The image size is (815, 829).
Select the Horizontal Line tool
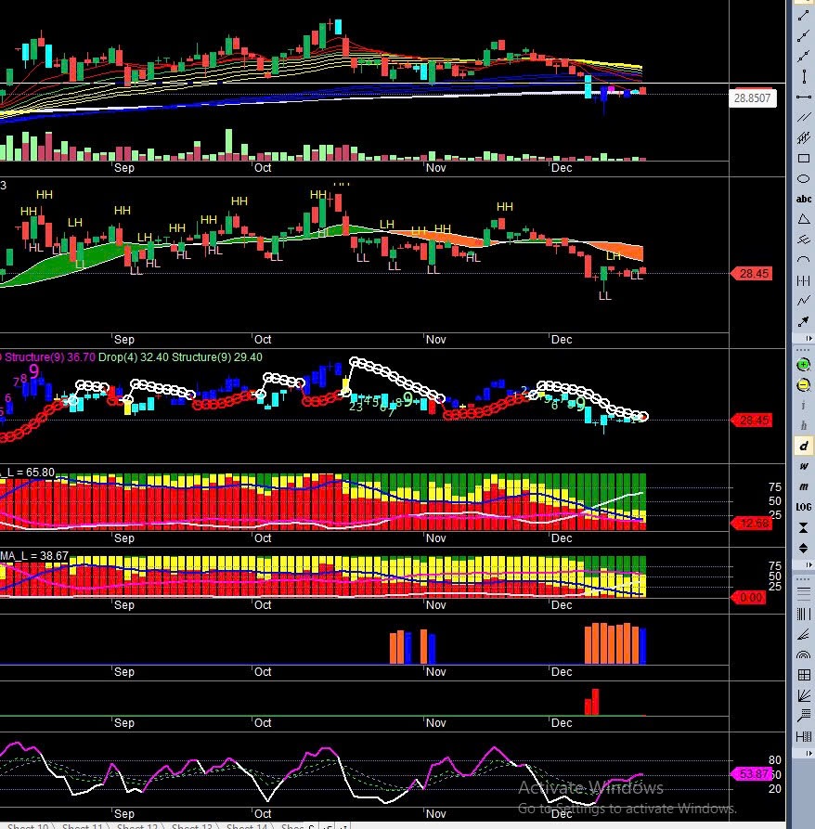[803, 97]
